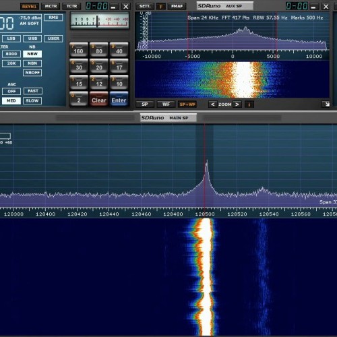The height and width of the screenshot is (337, 337).
Task: Minimize the RX control panel
Action: click(113, 7)
